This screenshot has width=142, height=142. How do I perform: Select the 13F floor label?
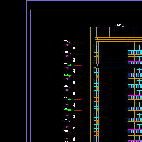67,105
